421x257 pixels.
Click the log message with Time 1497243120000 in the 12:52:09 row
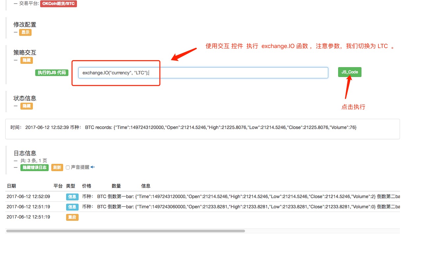[241, 197]
